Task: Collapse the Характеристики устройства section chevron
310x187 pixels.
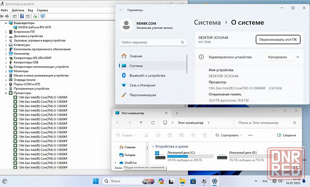Action: (x=298, y=57)
